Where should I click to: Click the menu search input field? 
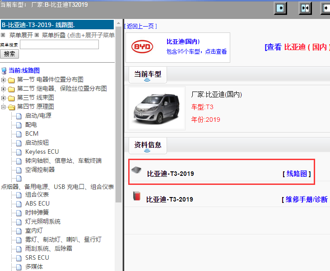pyautogui.click(x=59, y=44)
